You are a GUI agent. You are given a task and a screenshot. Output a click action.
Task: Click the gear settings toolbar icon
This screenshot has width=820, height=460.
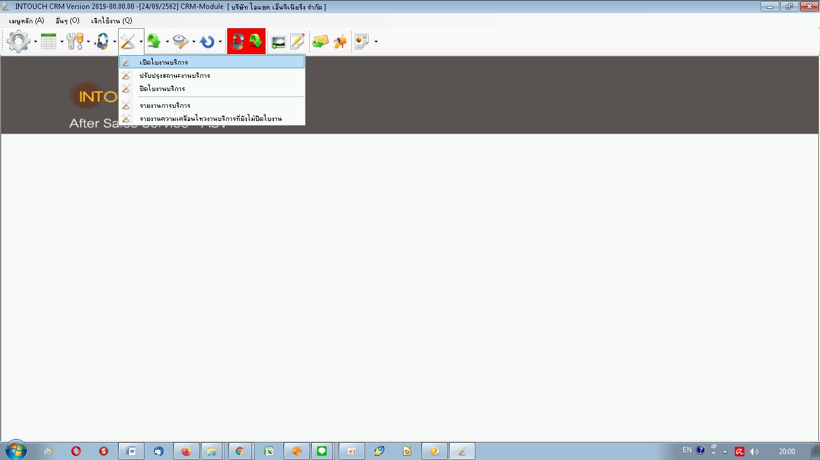(19, 41)
